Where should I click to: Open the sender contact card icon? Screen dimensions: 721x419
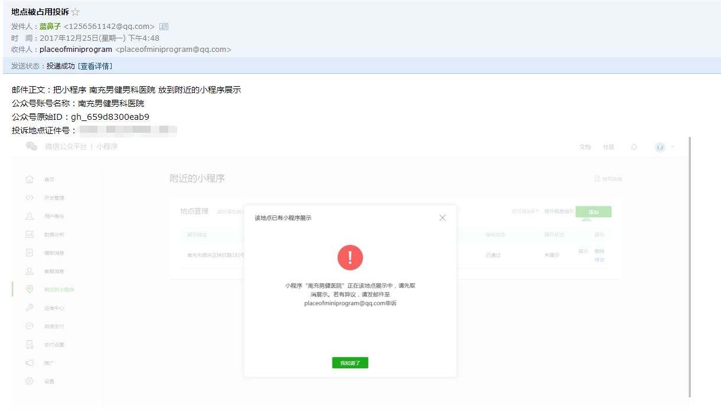coord(164,26)
